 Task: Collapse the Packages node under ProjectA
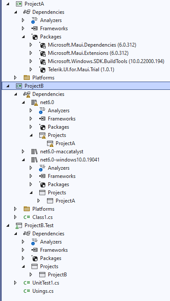[x=23, y=37]
